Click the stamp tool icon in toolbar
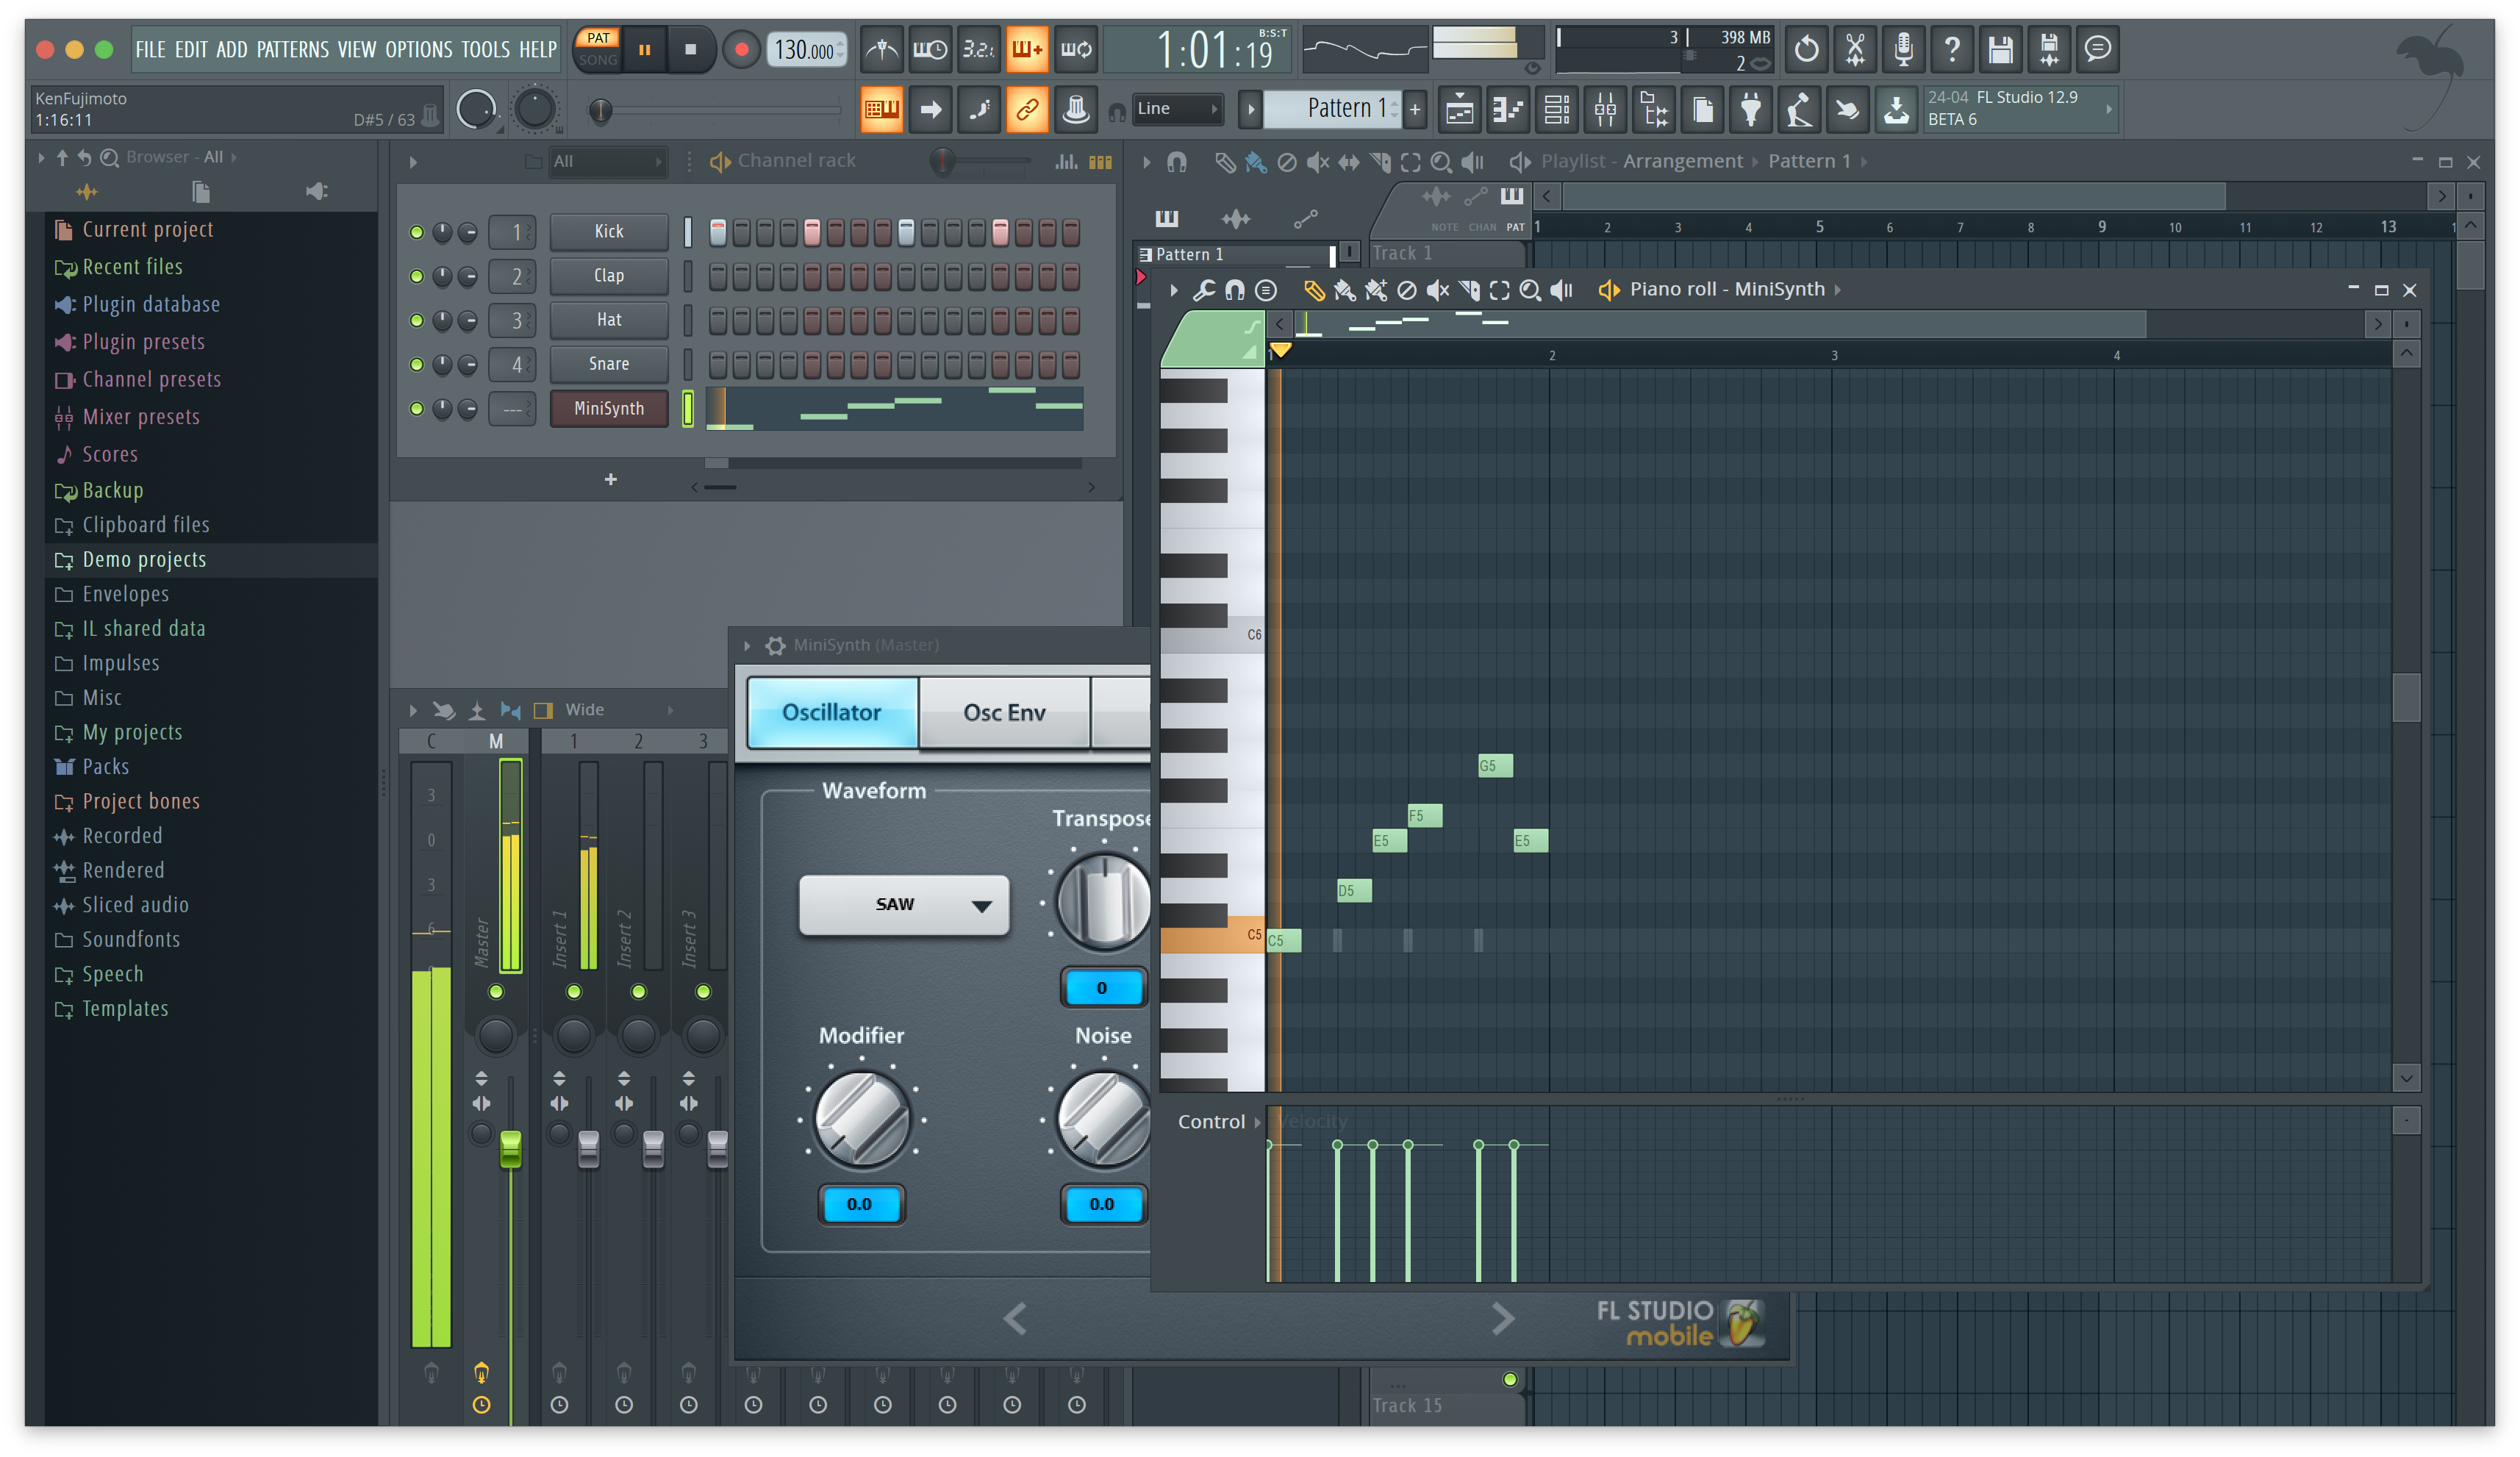Screen dimensions: 2520x1457 tap(1075, 109)
